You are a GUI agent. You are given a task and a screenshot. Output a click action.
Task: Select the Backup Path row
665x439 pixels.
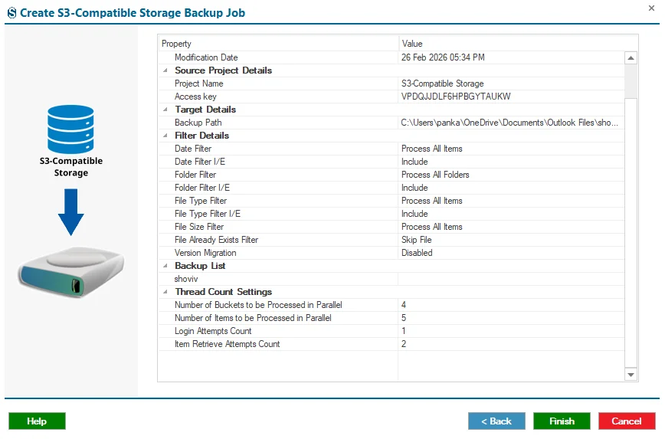(391, 123)
